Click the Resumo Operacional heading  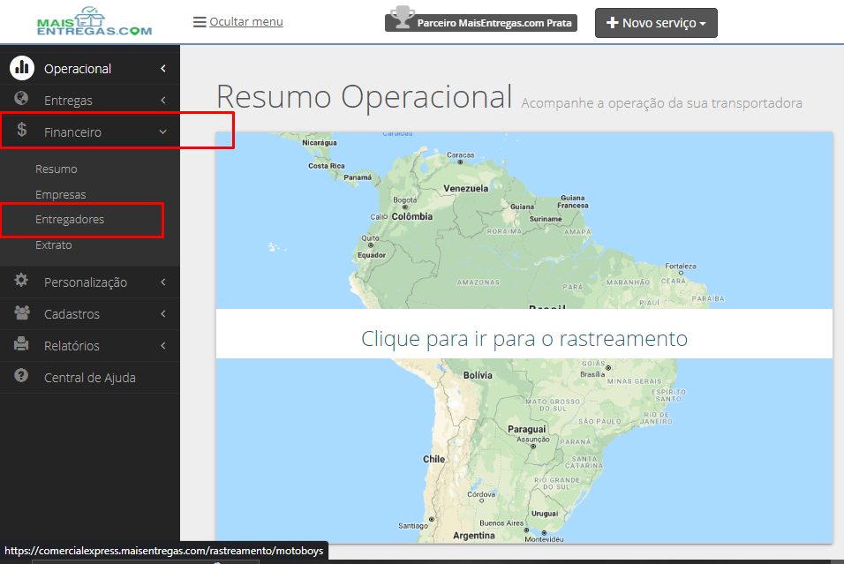365,97
